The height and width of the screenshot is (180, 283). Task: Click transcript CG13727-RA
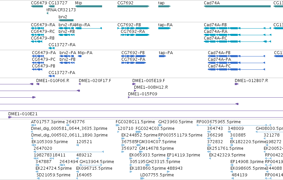(x=52, y=48)
